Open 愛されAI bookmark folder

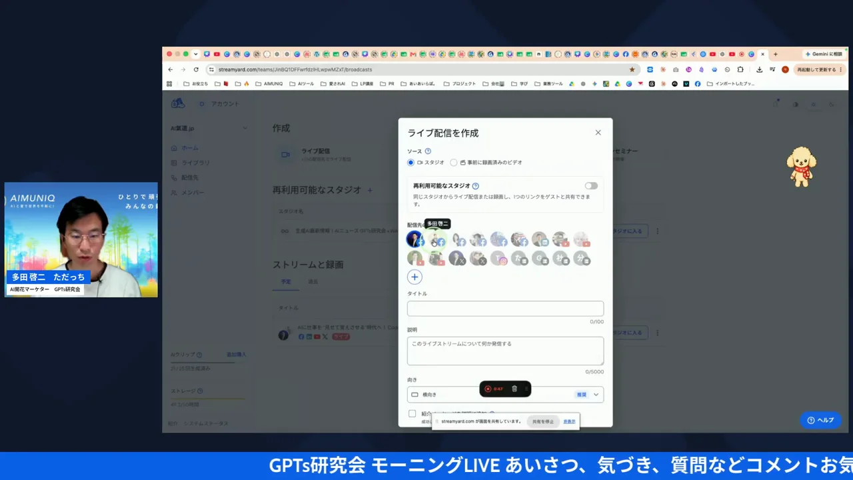pos(333,84)
